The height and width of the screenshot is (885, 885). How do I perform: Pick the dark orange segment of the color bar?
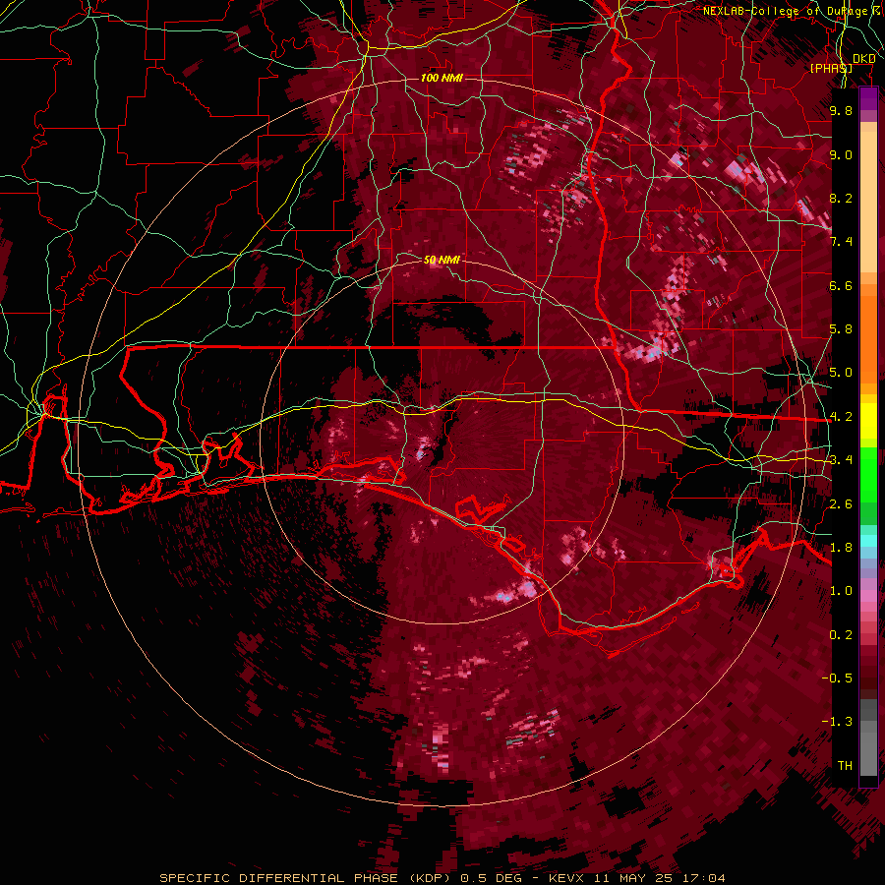pyautogui.click(x=868, y=338)
